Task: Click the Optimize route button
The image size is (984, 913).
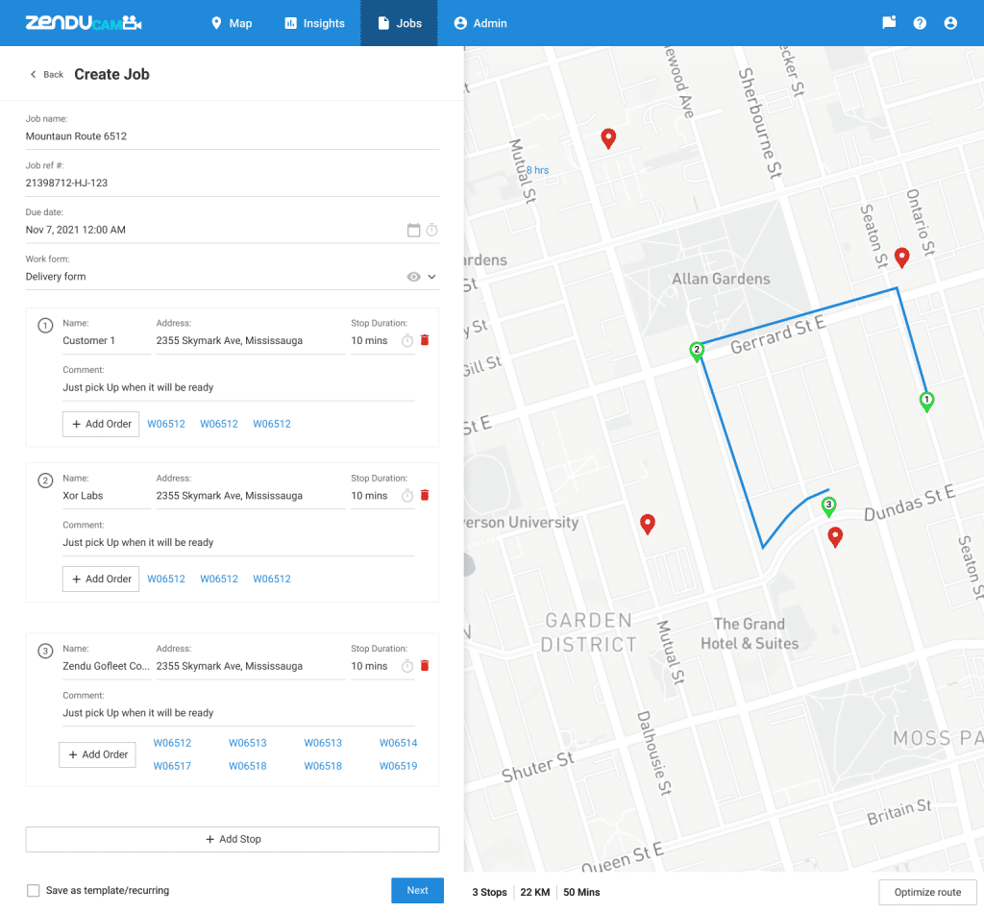Action: click(x=927, y=892)
